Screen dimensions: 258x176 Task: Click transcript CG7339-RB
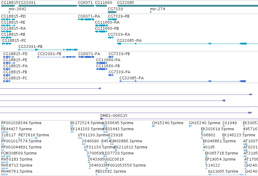pyautogui.click(x=119, y=16)
